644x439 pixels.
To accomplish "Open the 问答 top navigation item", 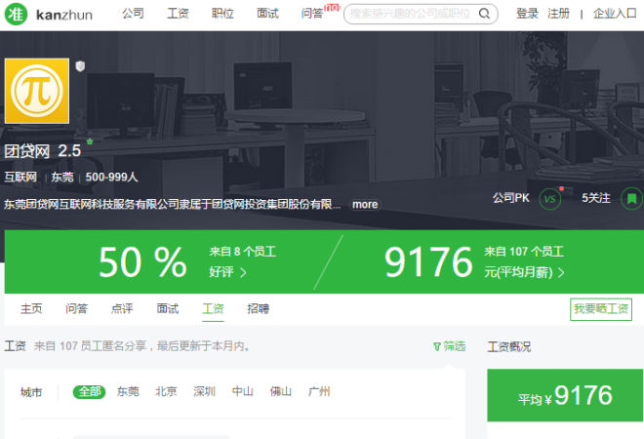I will pyautogui.click(x=312, y=14).
